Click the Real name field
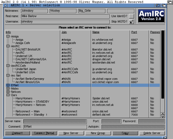 point(65,16)
